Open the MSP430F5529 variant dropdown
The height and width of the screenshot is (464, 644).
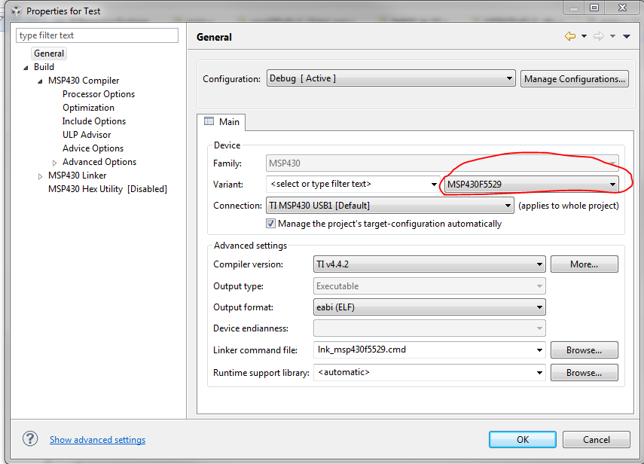(531, 185)
